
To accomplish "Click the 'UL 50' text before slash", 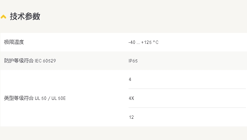I will pyautogui.click(x=40, y=98).
